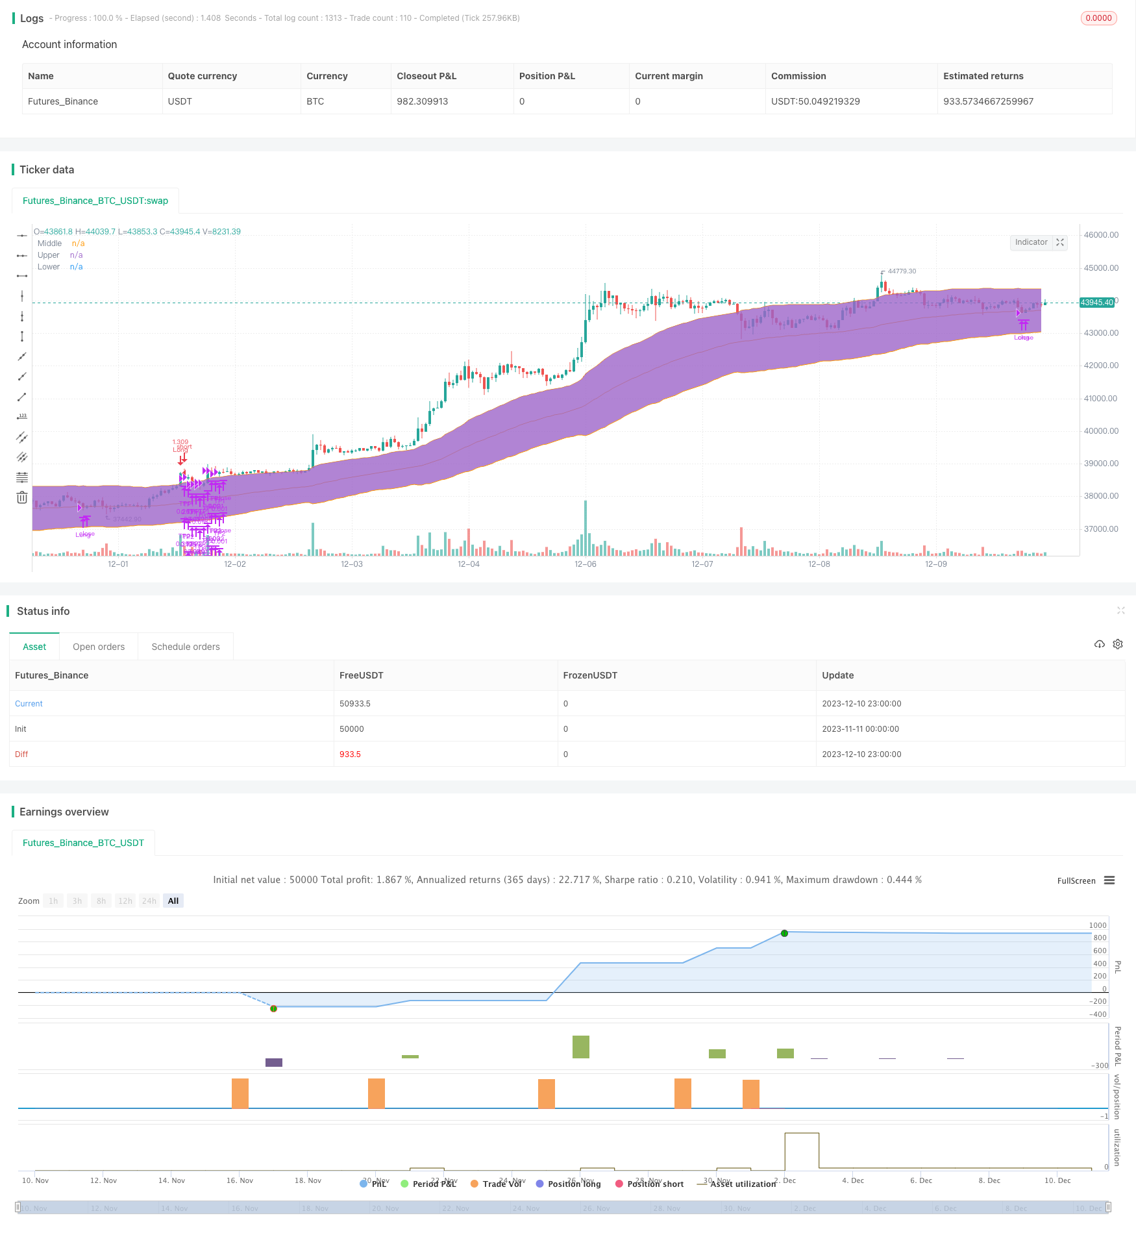Delete drawings with the trash icon
Viewport: 1136px width, 1233px height.
point(22,497)
